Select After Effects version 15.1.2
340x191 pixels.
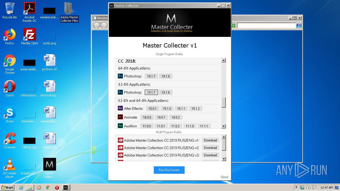(195, 108)
